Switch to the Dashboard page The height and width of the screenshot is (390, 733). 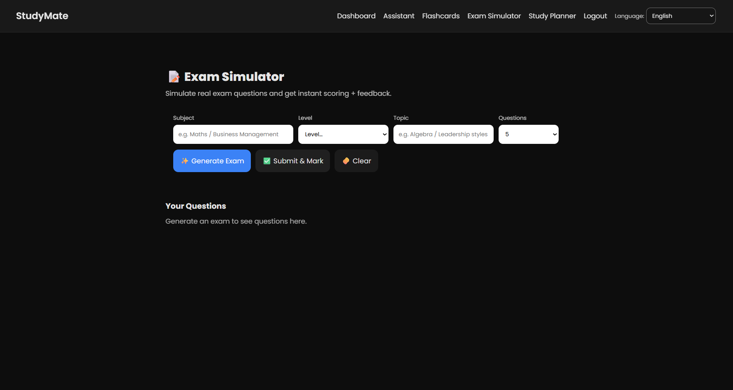pyautogui.click(x=356, y=16)
